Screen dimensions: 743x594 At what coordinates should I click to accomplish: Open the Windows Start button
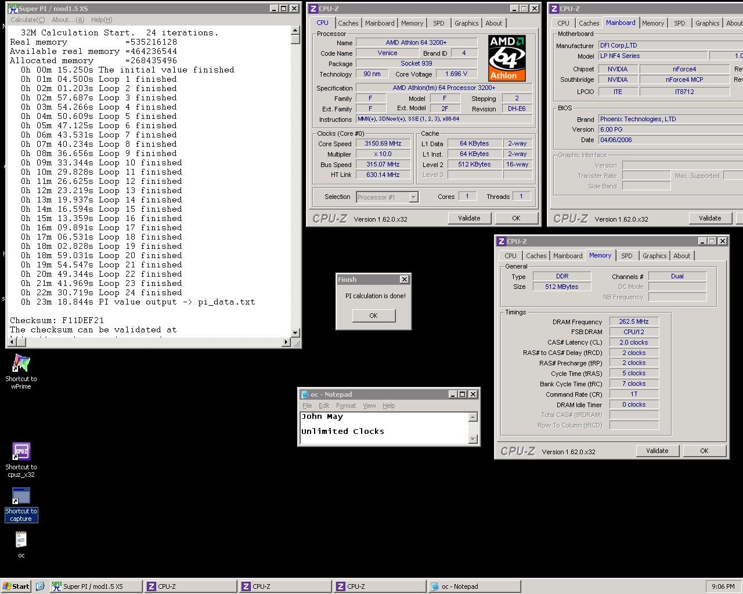[x=16, y=586]
